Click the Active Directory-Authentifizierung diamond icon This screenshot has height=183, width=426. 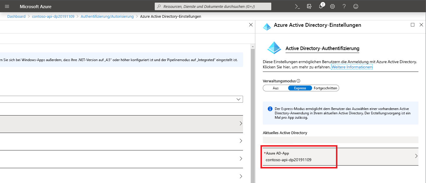(274, 47)
